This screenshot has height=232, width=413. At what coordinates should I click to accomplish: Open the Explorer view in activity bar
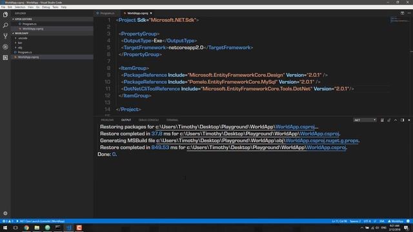[x=5, y=14]
